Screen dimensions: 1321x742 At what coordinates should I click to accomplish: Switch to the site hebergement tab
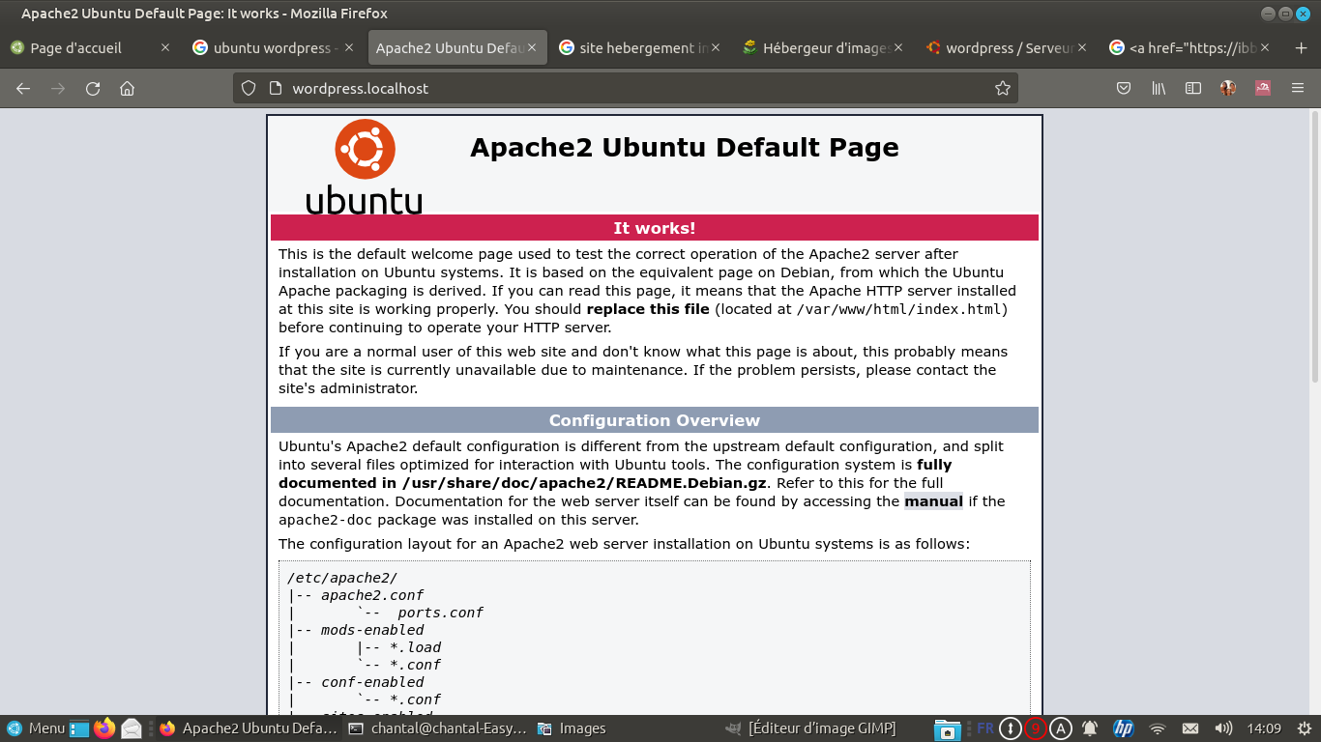(640, 47)
